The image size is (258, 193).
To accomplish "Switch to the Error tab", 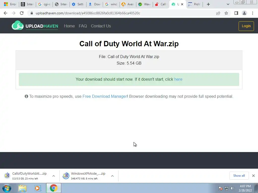I will coord(10,4).
